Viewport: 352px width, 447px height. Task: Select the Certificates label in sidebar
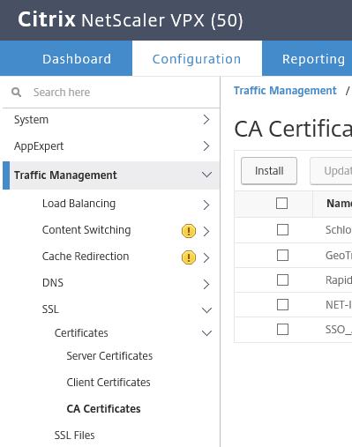click(x=81, y=333)
